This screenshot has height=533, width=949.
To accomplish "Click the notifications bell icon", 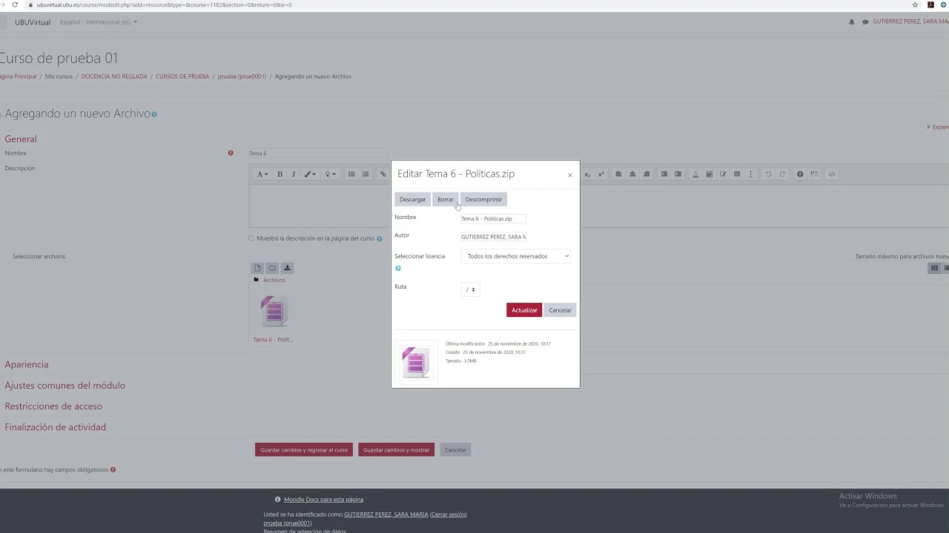I will (851, 22).
